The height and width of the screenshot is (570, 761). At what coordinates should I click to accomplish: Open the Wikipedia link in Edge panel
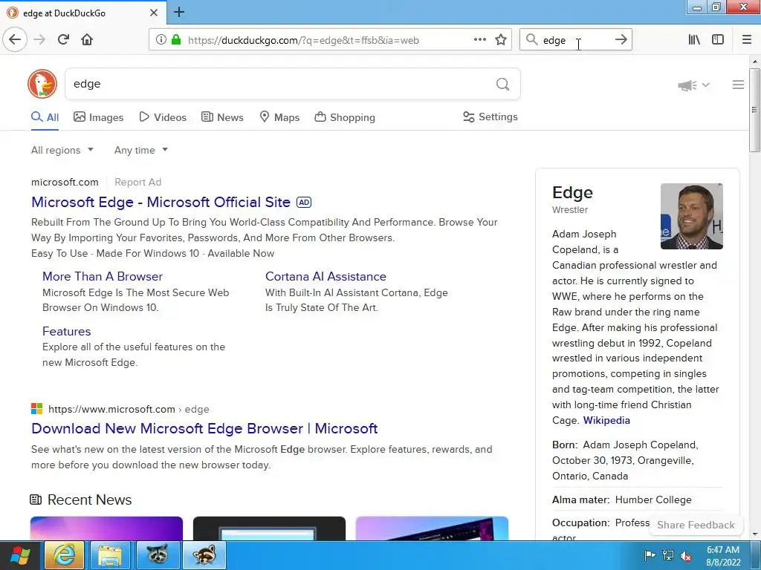(606, 420)
